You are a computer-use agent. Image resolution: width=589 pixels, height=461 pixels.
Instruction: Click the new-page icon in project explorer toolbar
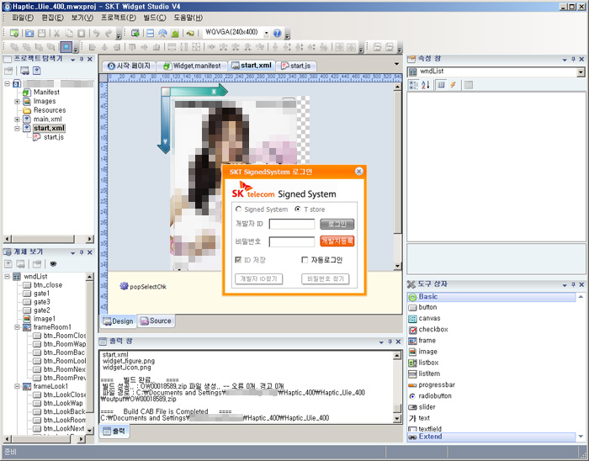point(36,71)
